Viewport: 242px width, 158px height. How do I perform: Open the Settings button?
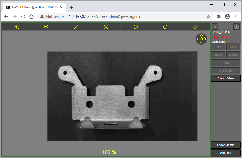click(225, 153)
